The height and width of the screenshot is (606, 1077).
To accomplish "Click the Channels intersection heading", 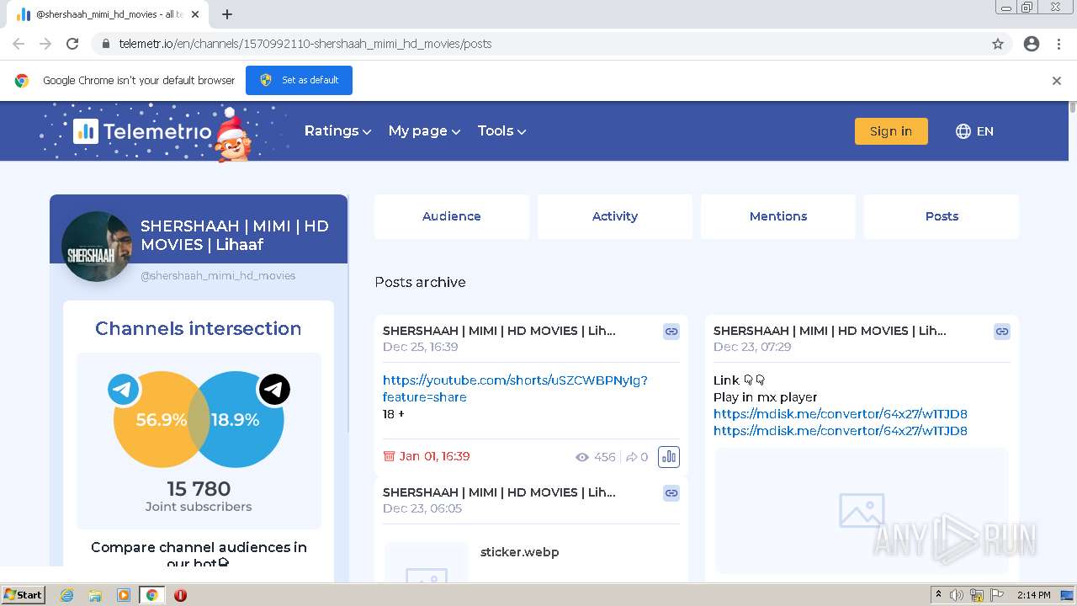I will pyautogui.click(x=199, y=328).
